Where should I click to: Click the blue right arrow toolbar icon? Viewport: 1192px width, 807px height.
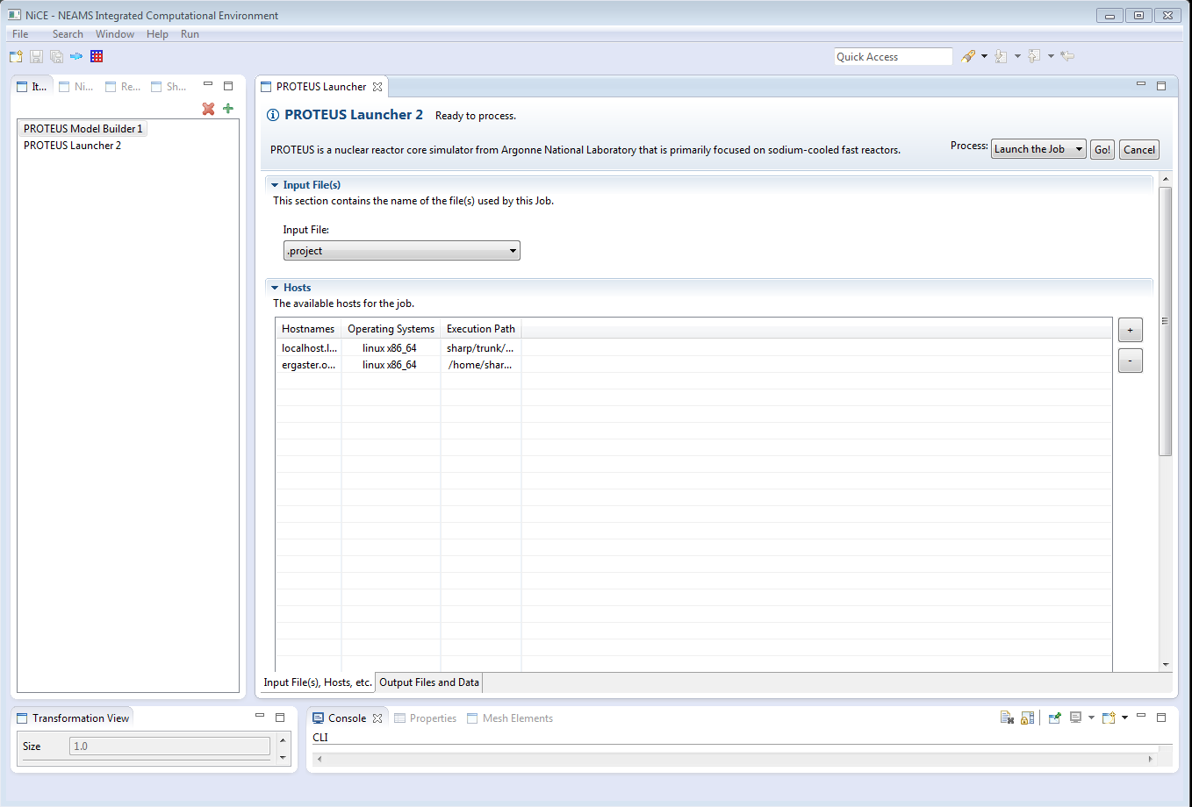tap(76, 56)
